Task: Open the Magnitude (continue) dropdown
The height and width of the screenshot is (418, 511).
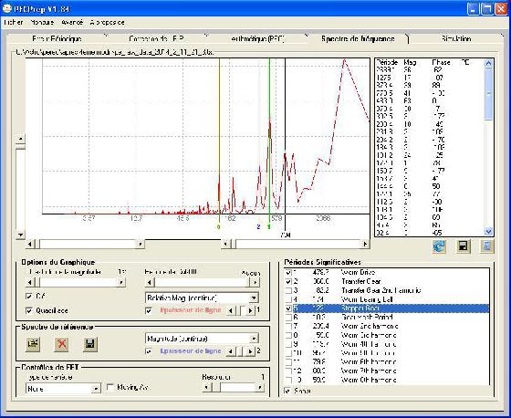Action: pos(254,339)
